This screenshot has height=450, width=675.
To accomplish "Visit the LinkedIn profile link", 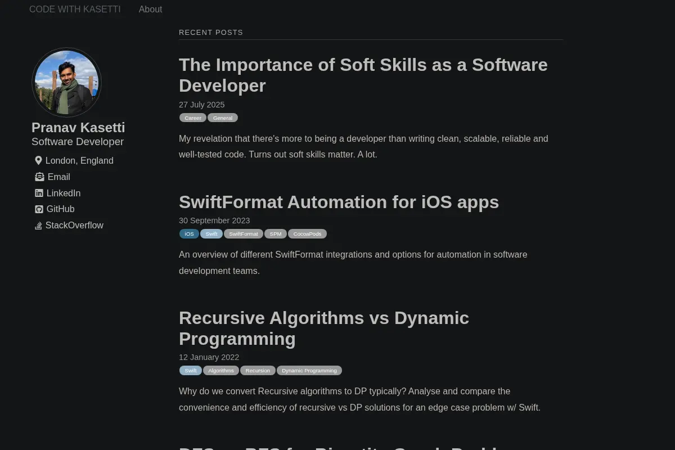I will click(x=64, y=193).
